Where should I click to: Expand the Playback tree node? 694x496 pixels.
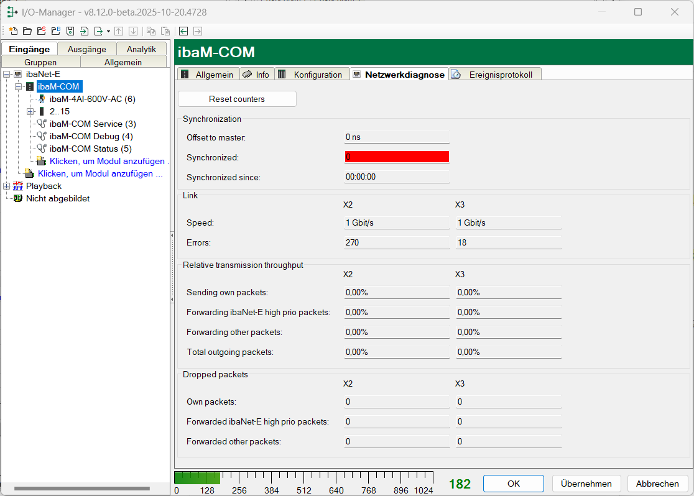pos(6,186)
